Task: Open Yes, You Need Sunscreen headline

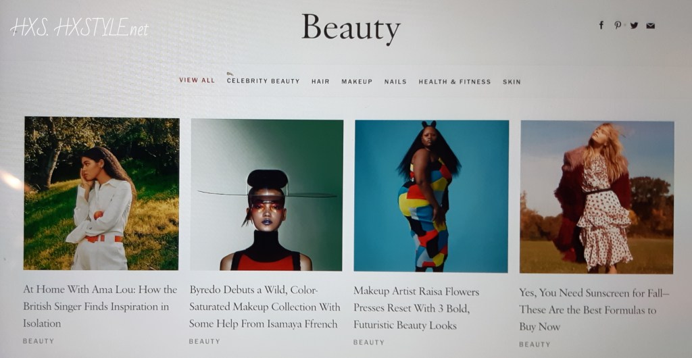Action: [594, 310]
